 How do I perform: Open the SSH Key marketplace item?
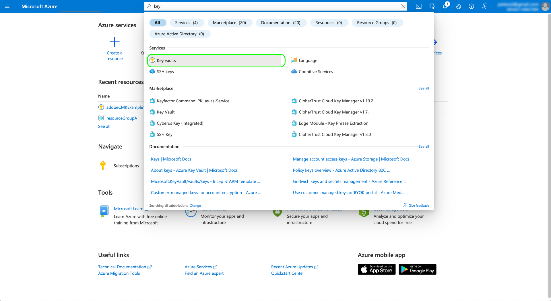coord(161,134)
